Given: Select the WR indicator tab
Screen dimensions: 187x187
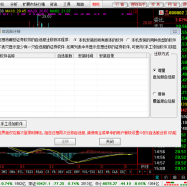Looking at the screenshot, I should pos(108,172).
